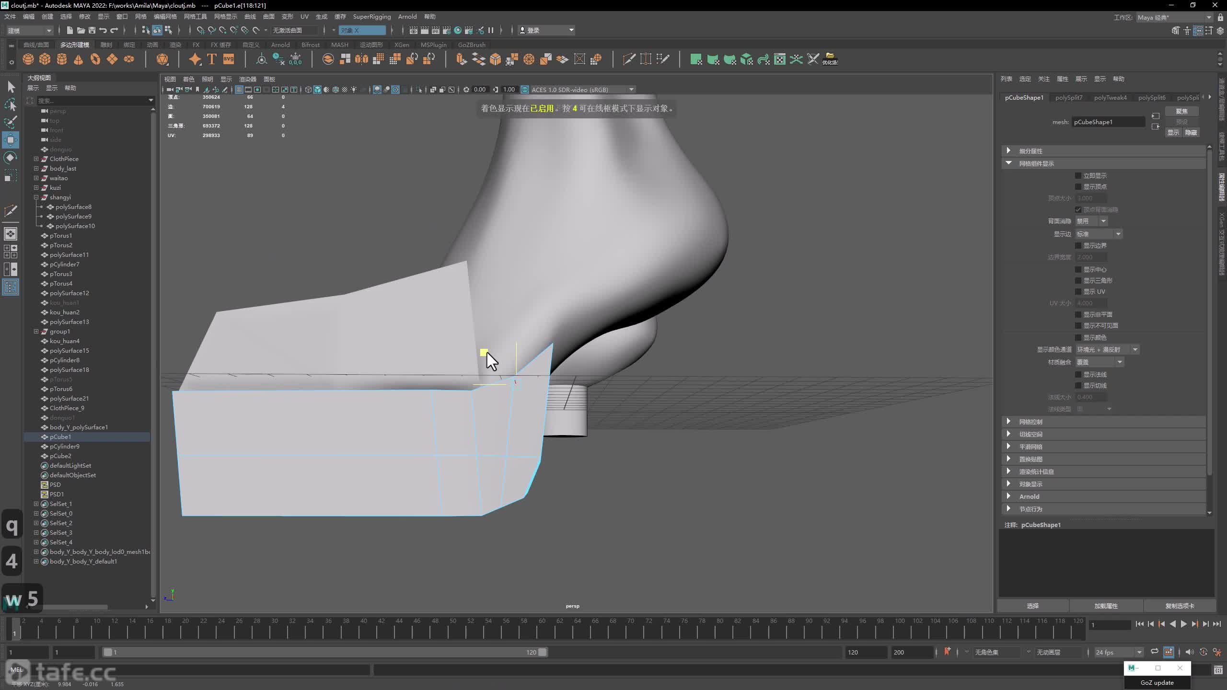Viewport: 1227px width, 690px height.
Task: Create a polygon sphere from the shelf
Action: (x=28, y=59)
